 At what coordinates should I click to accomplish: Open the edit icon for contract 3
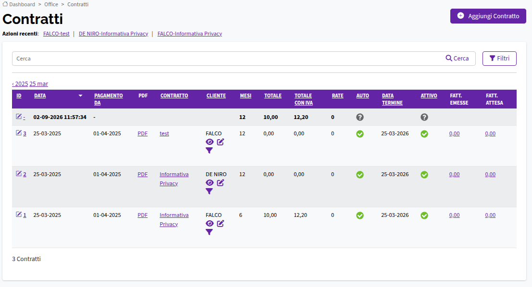[19, 133]
